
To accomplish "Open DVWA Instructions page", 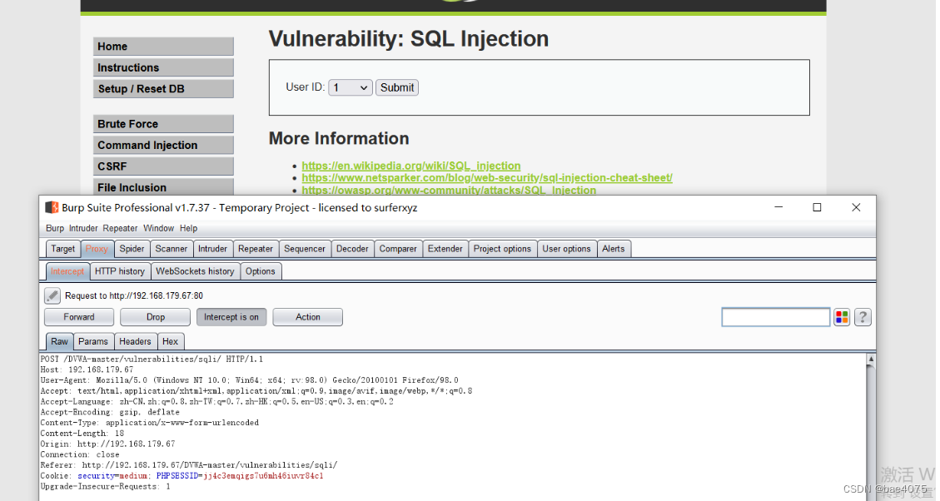I will 163,67.
